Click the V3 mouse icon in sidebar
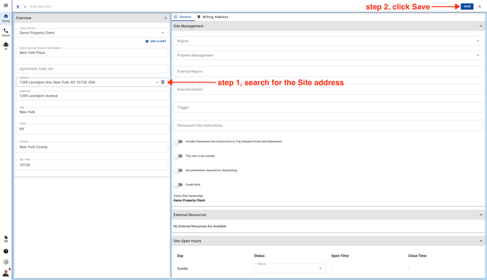Screen dimensions: 487x280 click(x=6, y=239)
